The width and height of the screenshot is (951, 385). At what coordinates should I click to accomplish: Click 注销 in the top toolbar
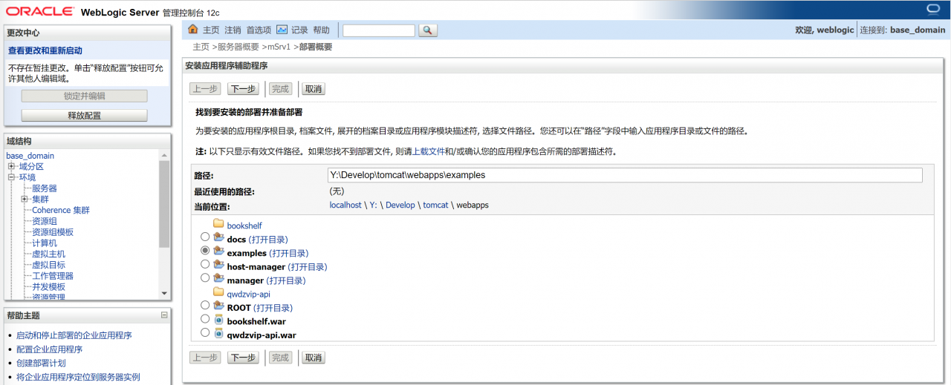tap(233, 30)
